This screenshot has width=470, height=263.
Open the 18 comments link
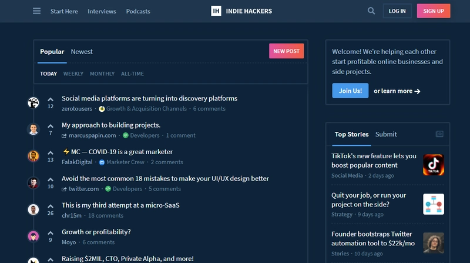tap(106, 215)
